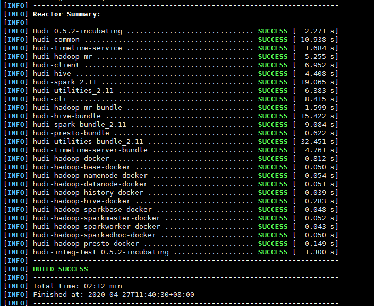Click 'Finished at: 2020-04-27T11:40:30+08:00' line
374x306 pixels.
(x=114, y=295)
